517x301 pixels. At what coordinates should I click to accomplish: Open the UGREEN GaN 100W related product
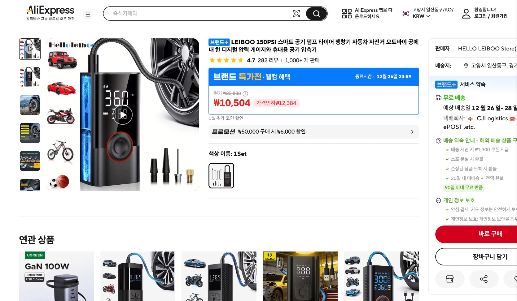tap(57, 276)
